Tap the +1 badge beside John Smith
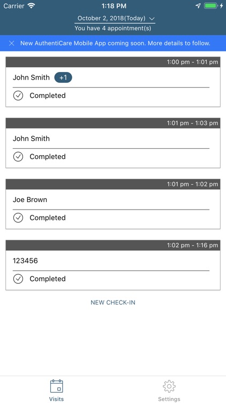 coord(63,77)
